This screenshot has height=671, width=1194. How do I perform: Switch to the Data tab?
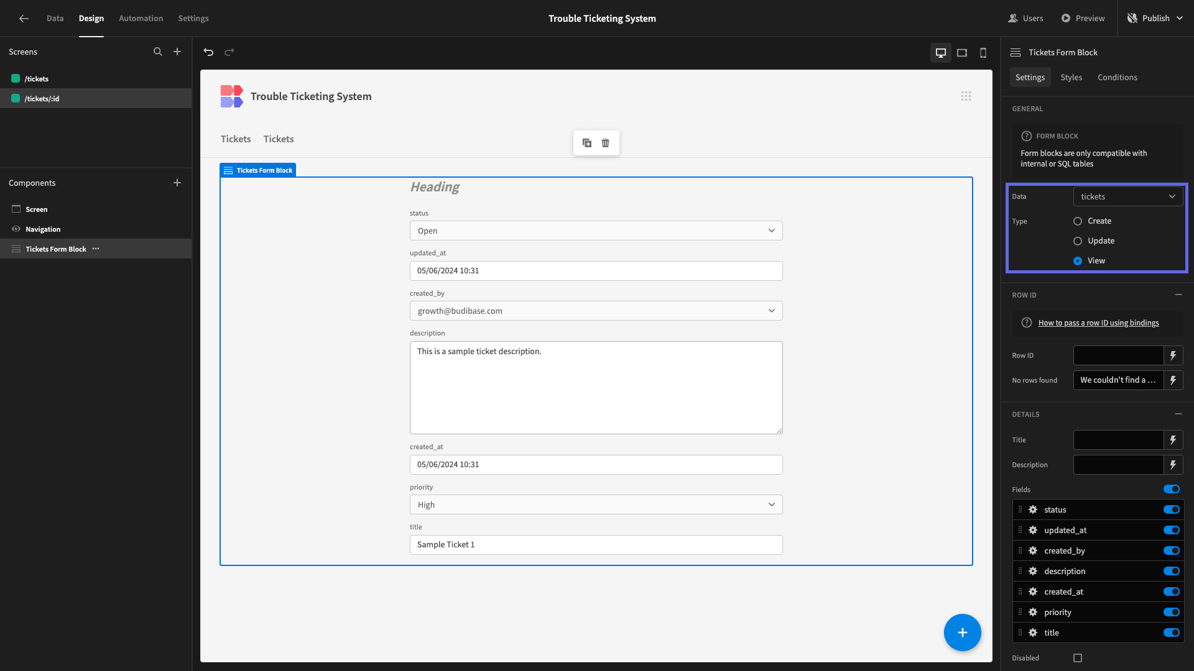[x=55, y=18]
